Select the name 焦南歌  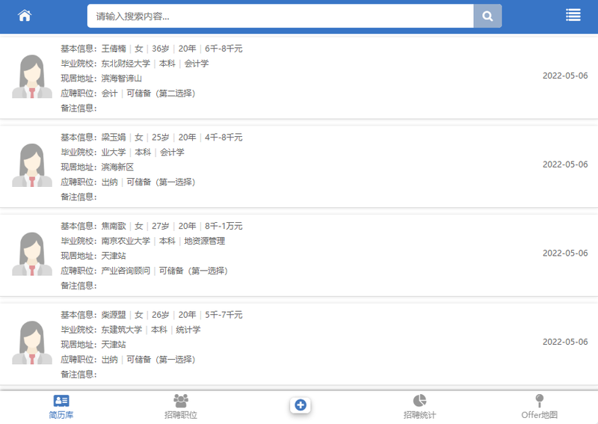pyautogui.click(x=114, y=226)
